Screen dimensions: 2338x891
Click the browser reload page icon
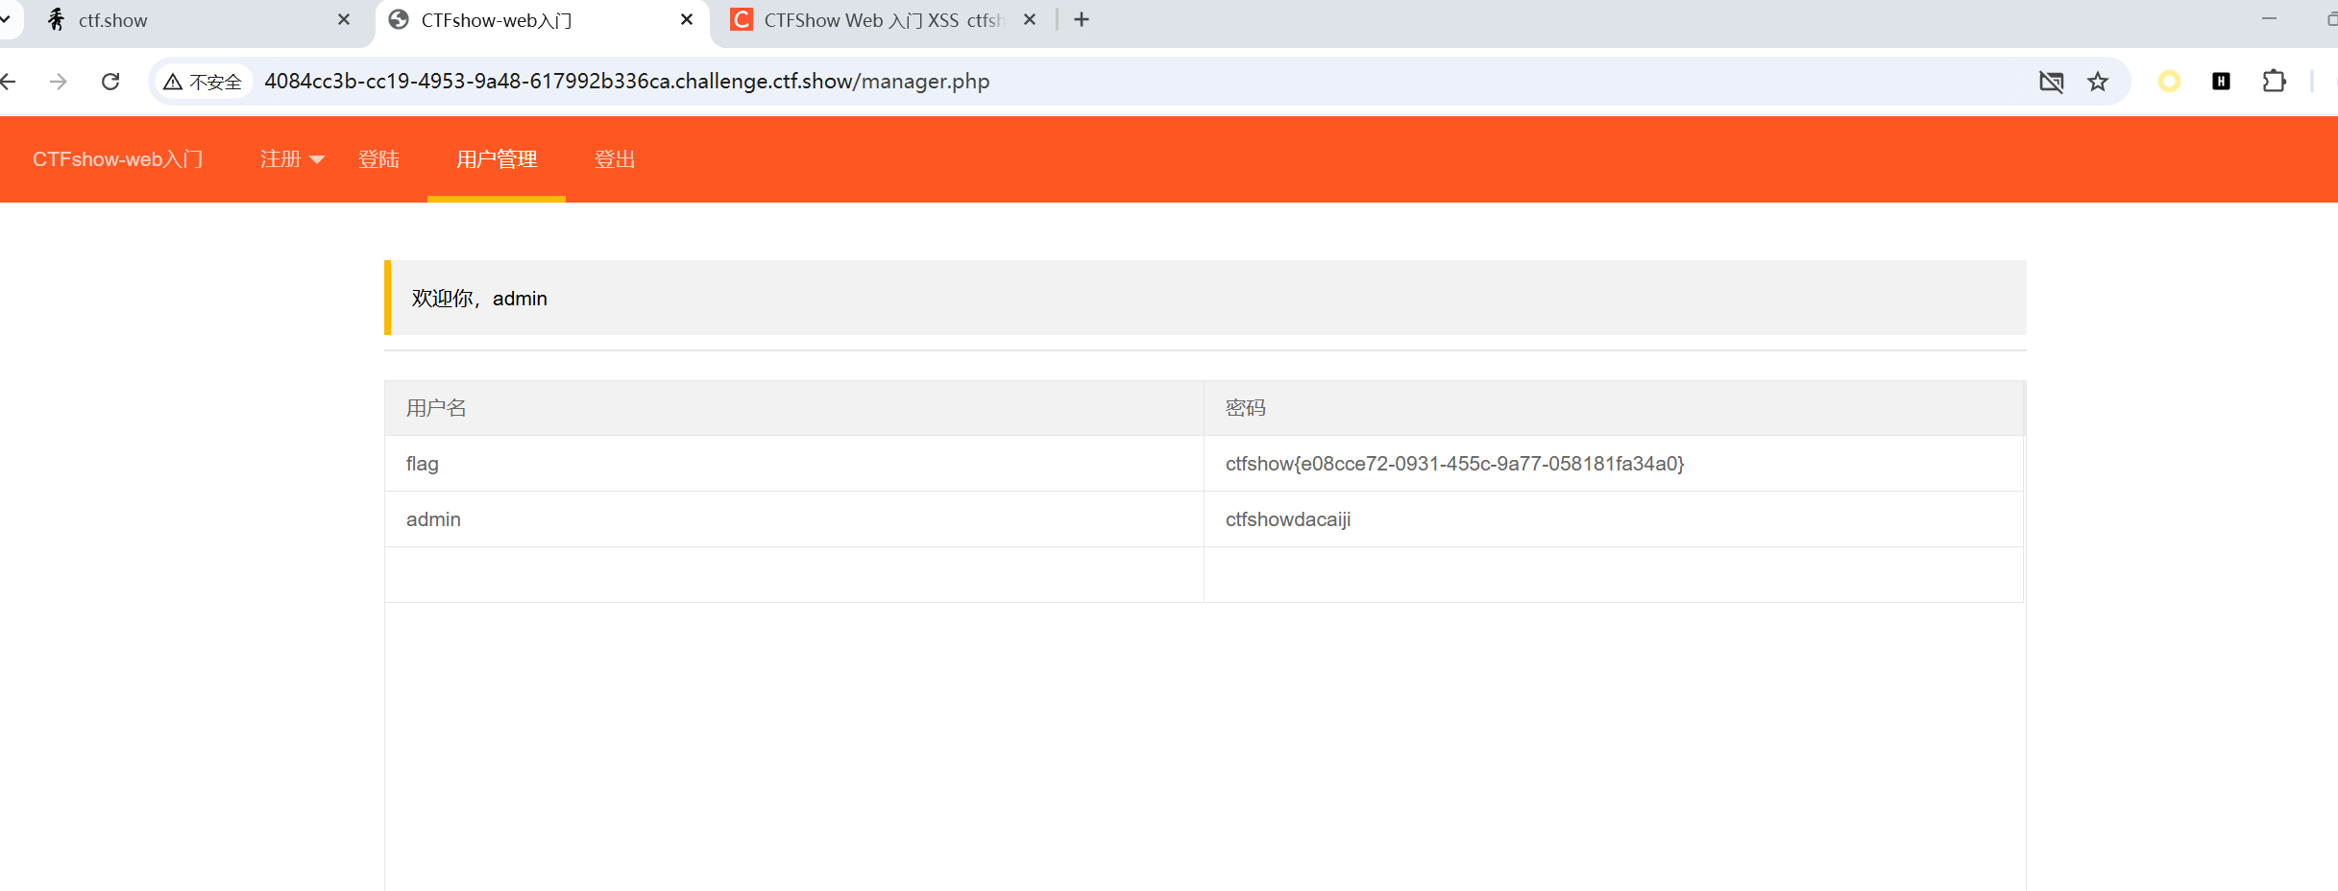[110, 82]
